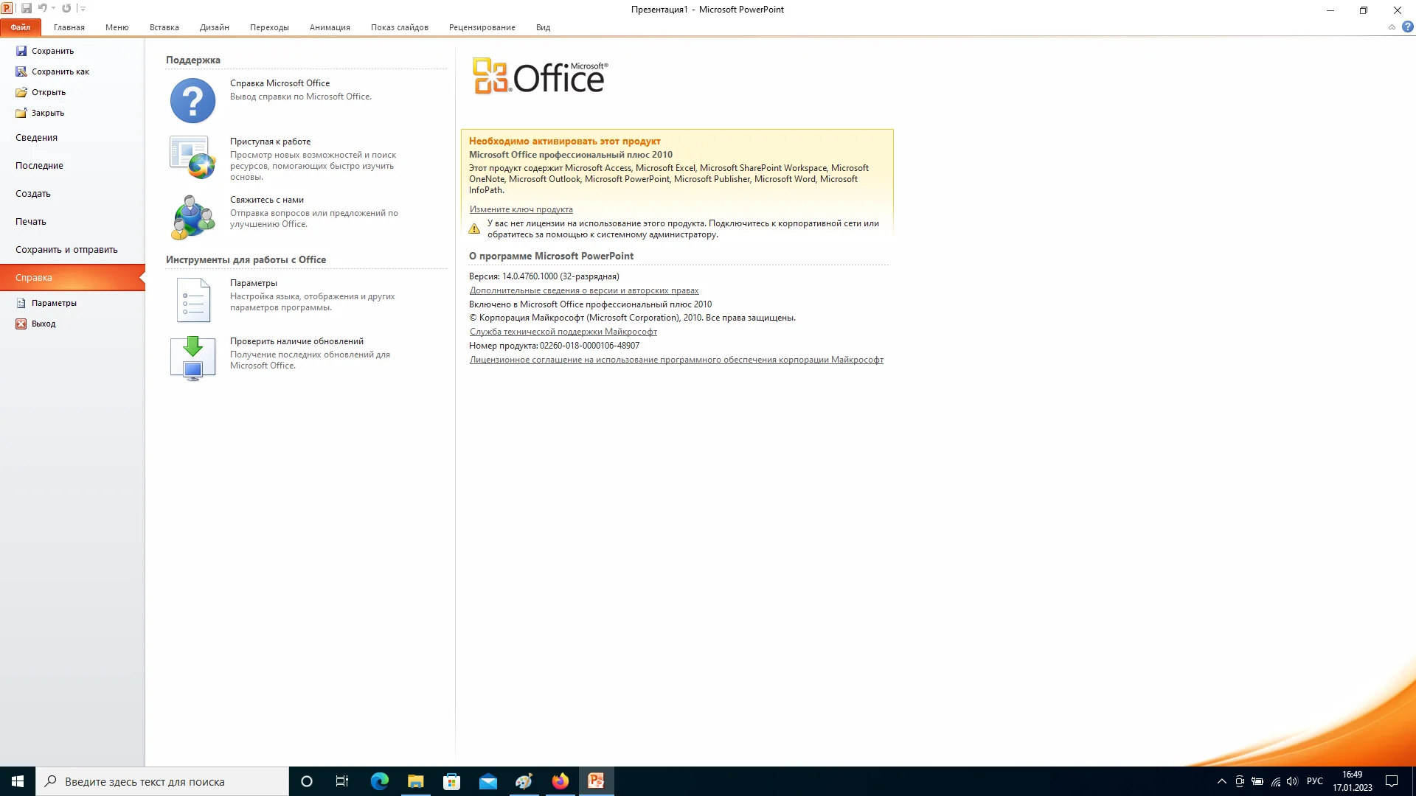Open Task View on taskbar
Viewport: 1416px width, 796px height.
pyautogui.click(x=342, y=781)
